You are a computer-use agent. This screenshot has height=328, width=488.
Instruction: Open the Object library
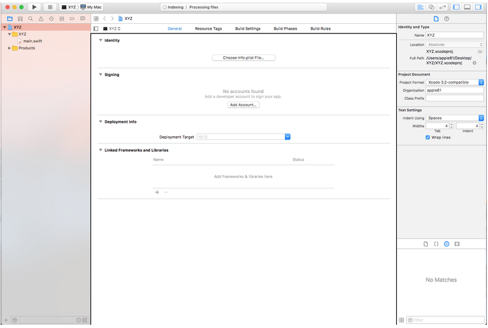[x=447, y=244]
